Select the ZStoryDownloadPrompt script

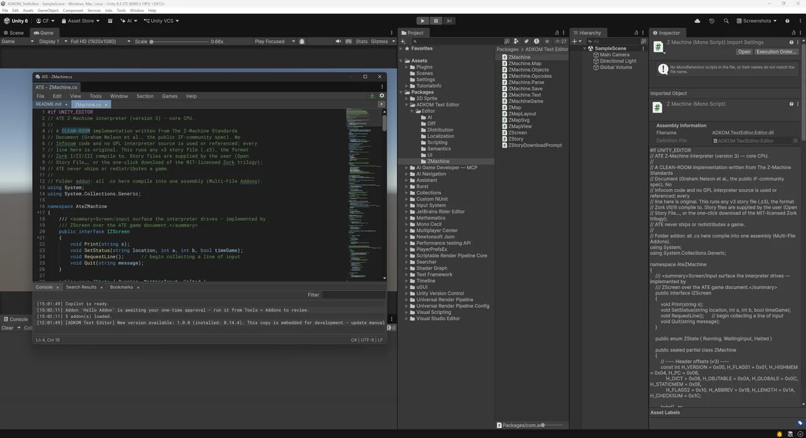coord(535,145)
